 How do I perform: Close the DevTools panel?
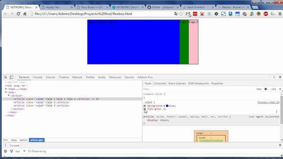[x=280, y=77]
